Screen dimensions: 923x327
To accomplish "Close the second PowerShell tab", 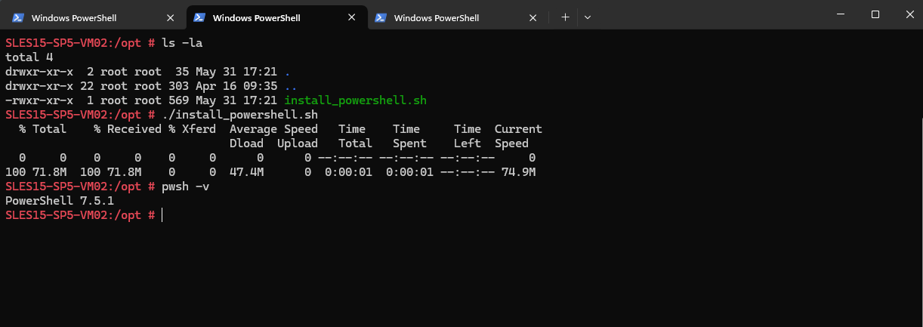I will pos(353,17).
